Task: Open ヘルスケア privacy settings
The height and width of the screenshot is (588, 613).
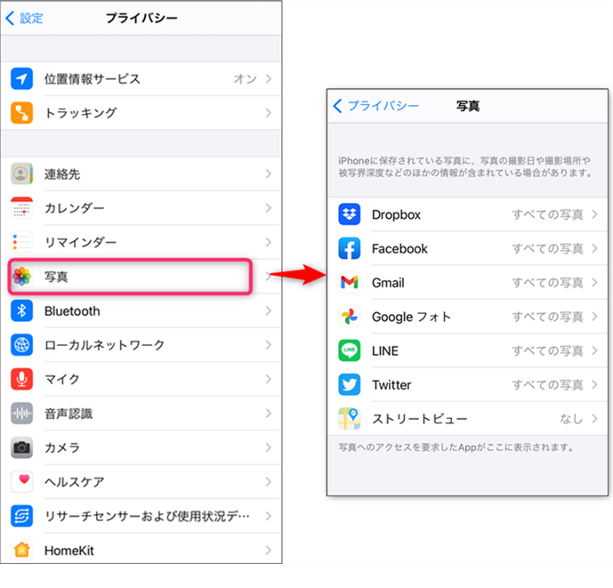Action: point(141,481)
